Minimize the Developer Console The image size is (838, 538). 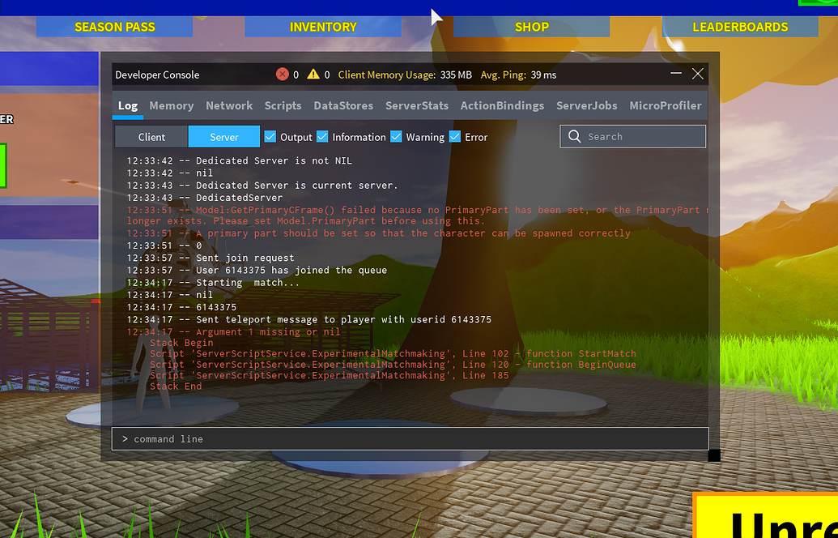pyautogui.click(x=677, y=74)
